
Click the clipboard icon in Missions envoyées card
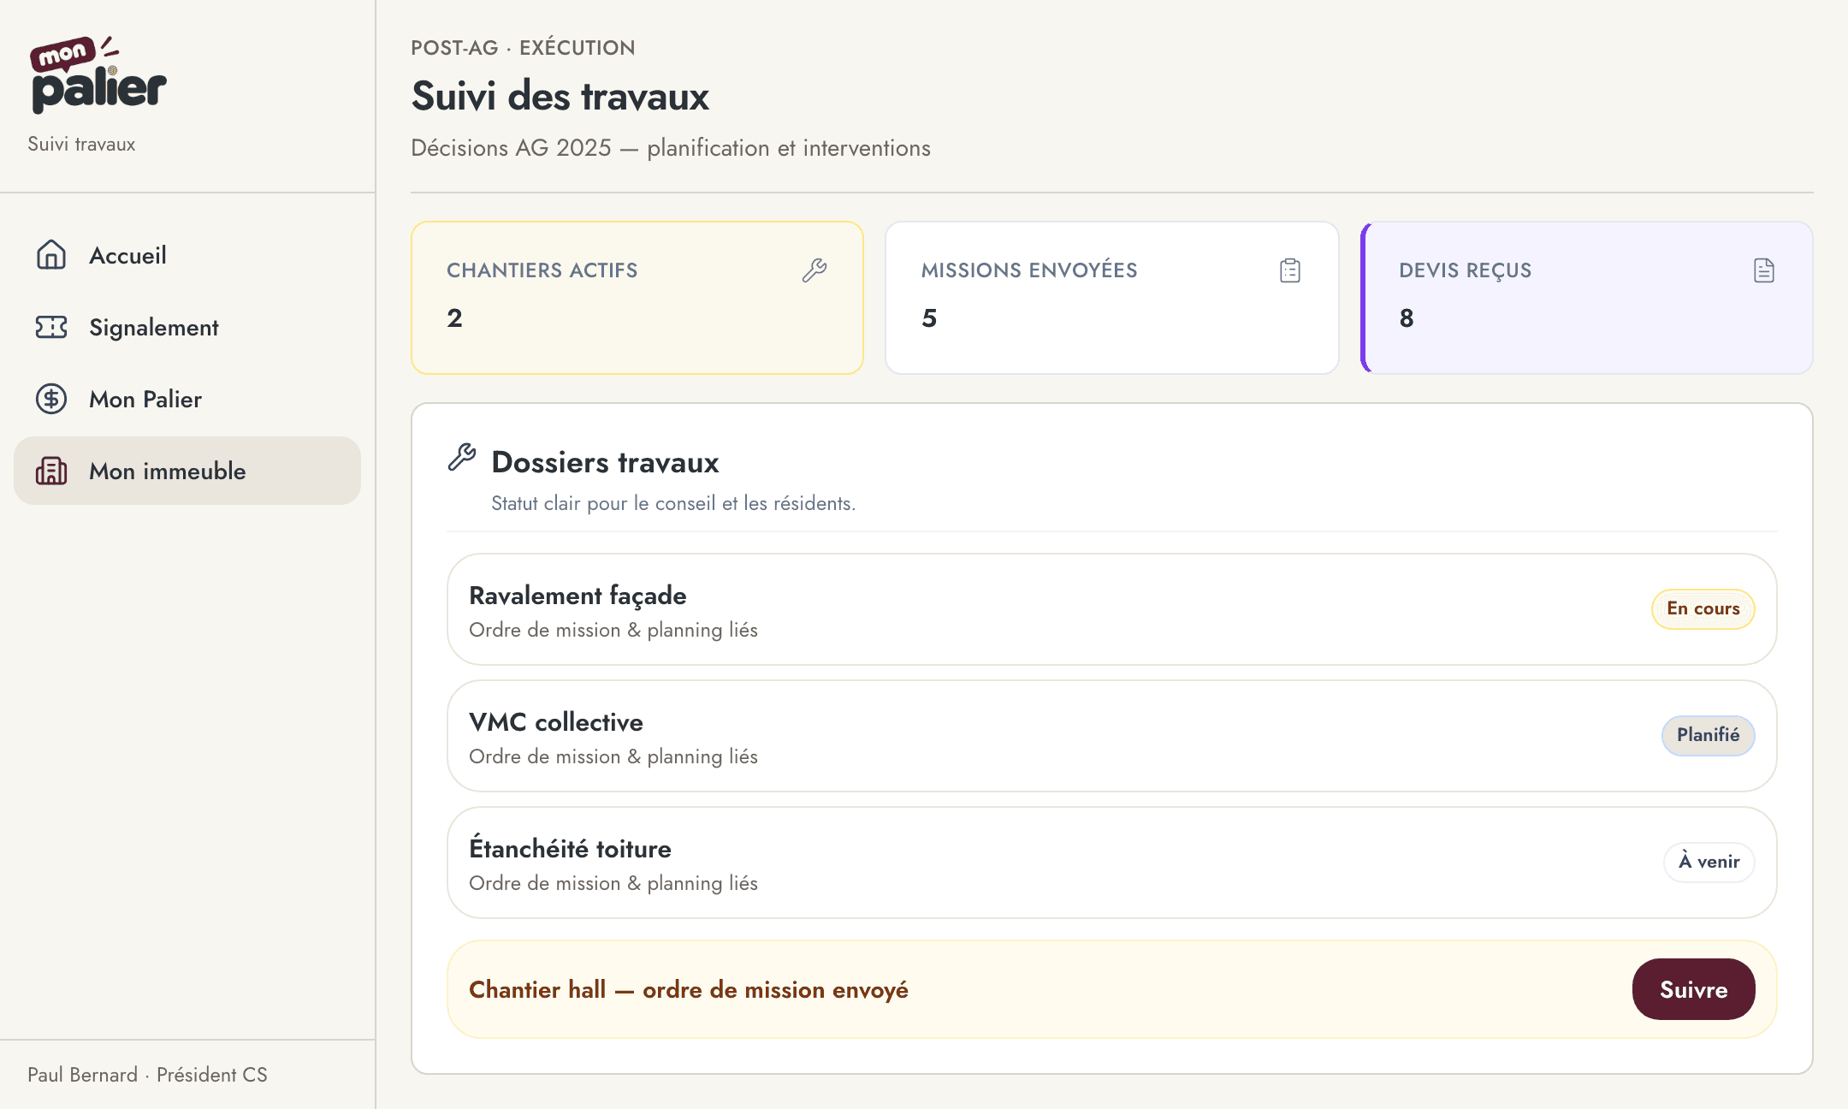coord(1290,270)
